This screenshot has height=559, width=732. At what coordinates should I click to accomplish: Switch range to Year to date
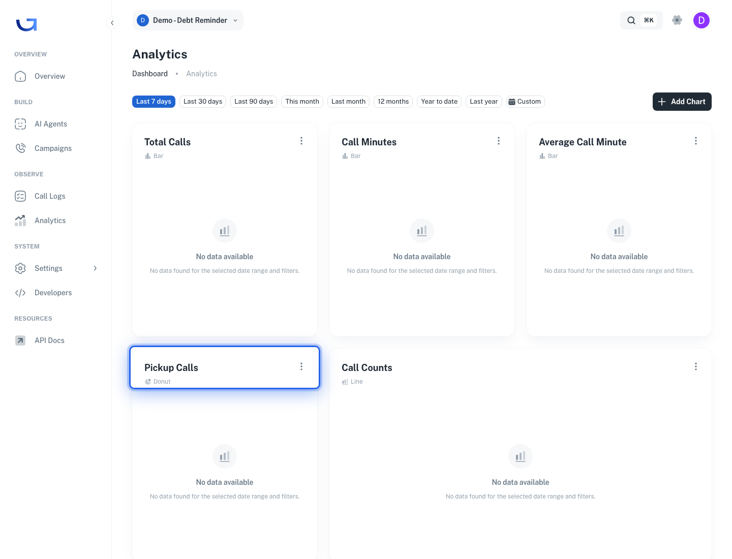[x=439, y=102]
